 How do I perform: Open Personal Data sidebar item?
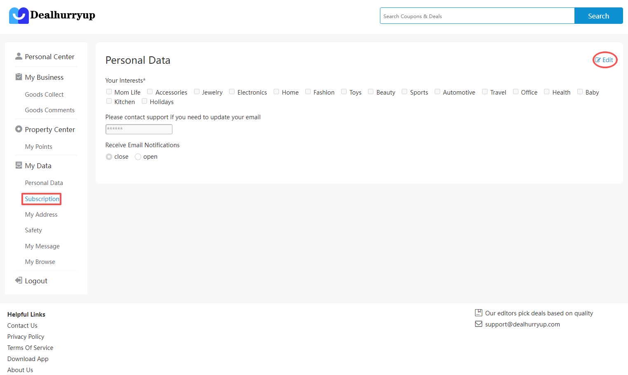click(x=44, y=183)
